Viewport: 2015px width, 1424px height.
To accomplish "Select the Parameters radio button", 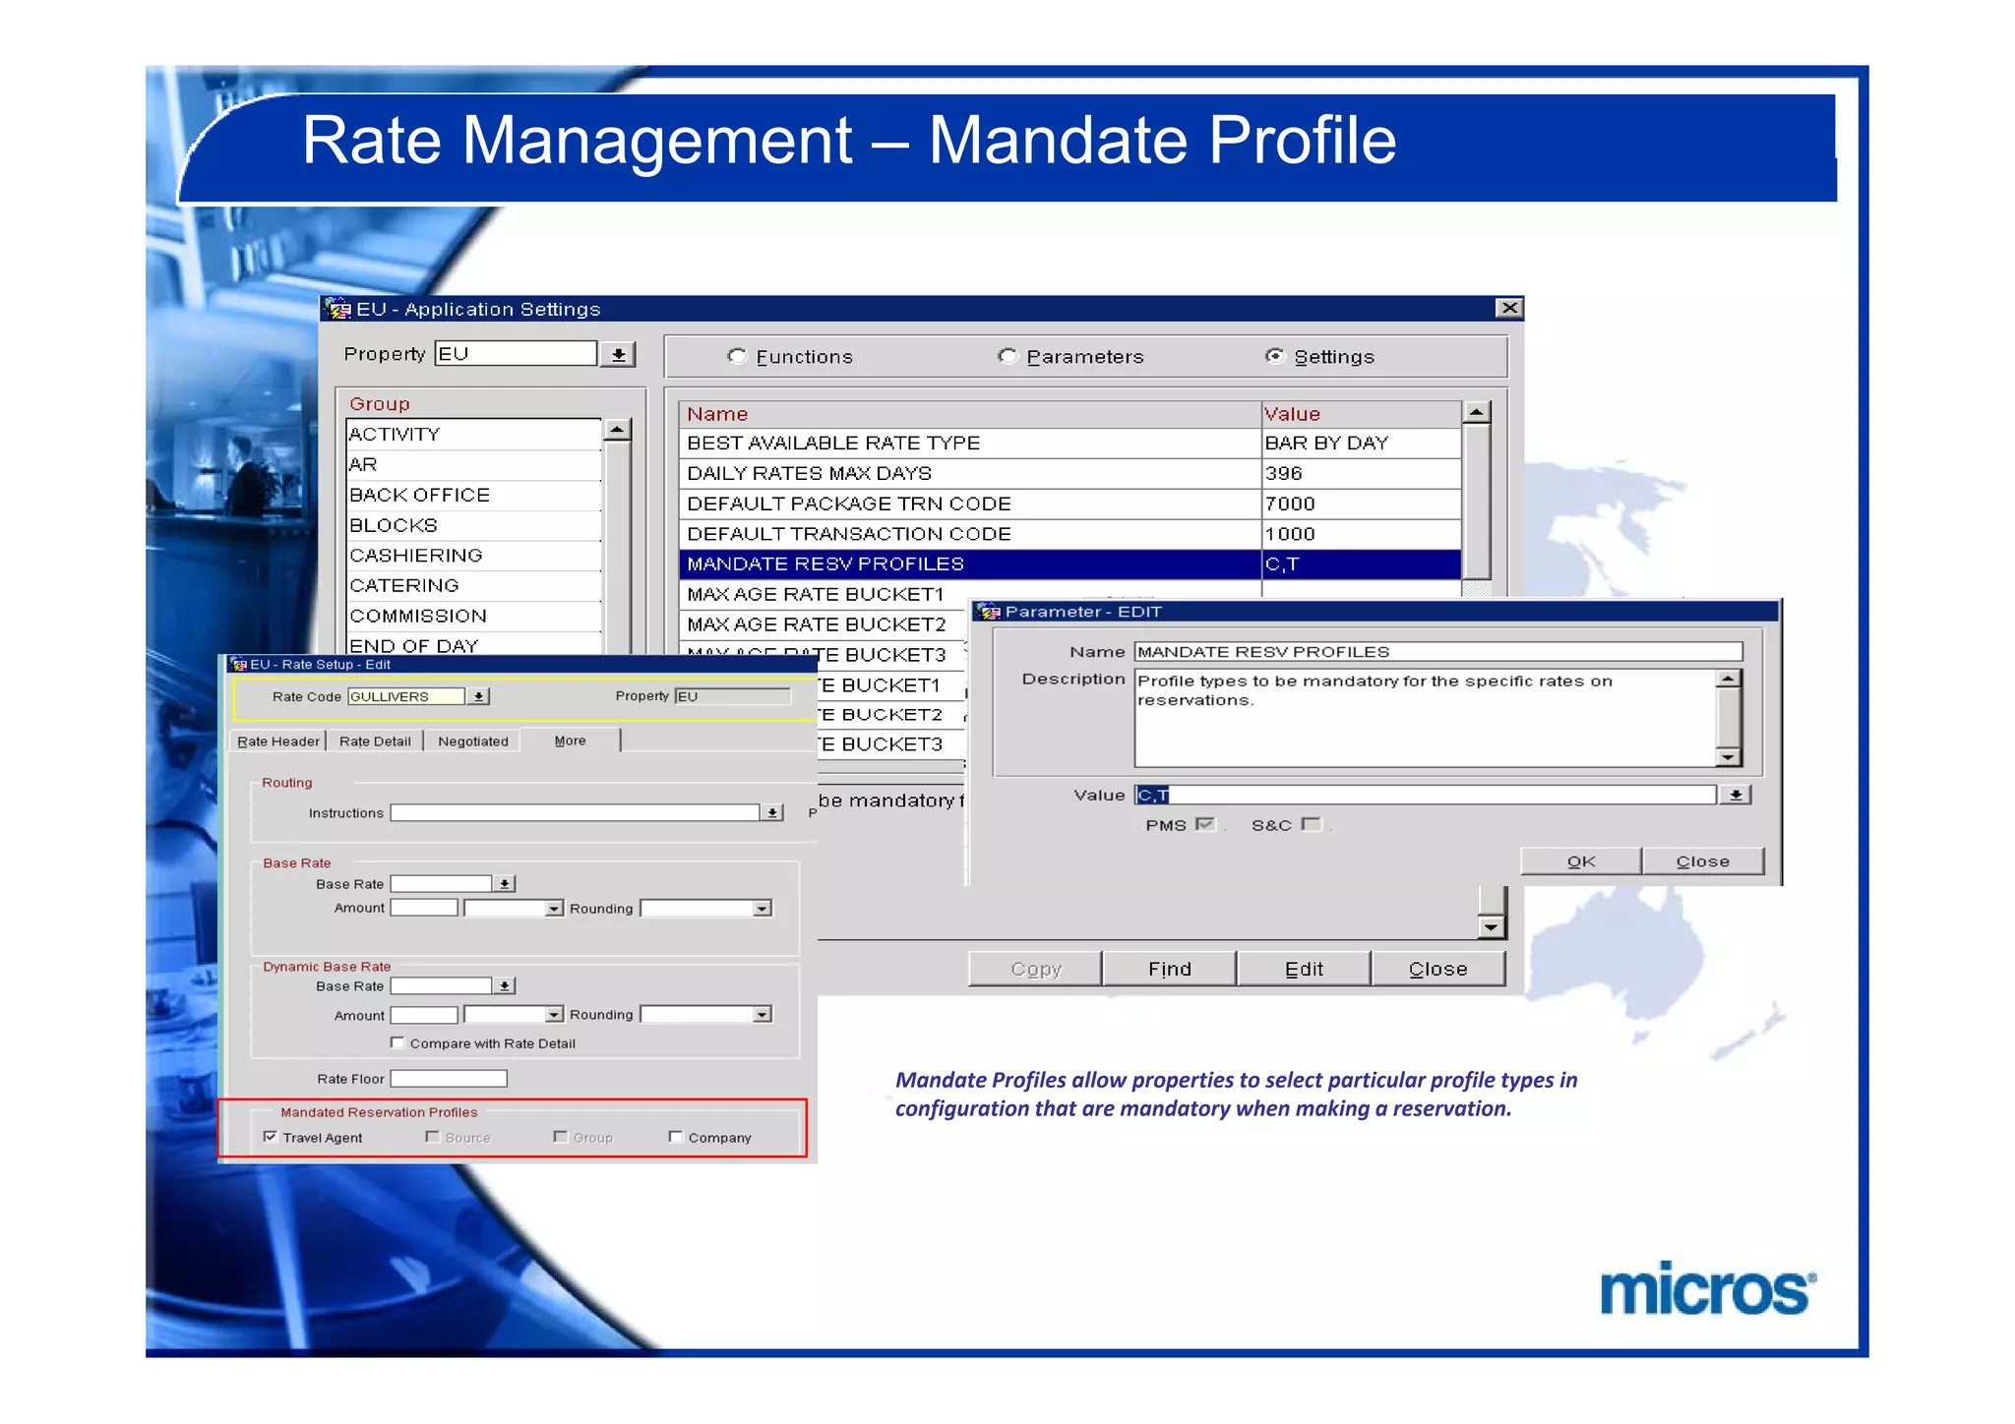I will coord(1007,356).
